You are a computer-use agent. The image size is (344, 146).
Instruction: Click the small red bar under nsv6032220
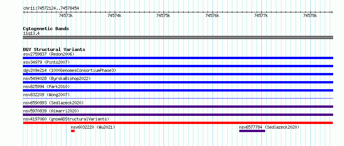click(x=73, y=131)
